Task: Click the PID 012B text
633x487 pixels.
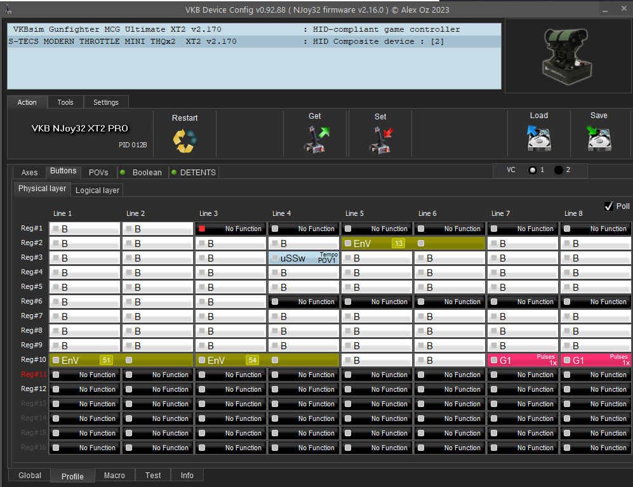Action: tap(133, 145)
